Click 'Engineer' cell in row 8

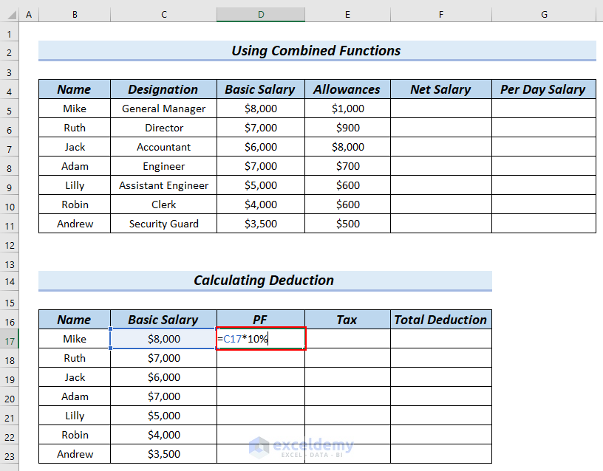pos(163,166)
